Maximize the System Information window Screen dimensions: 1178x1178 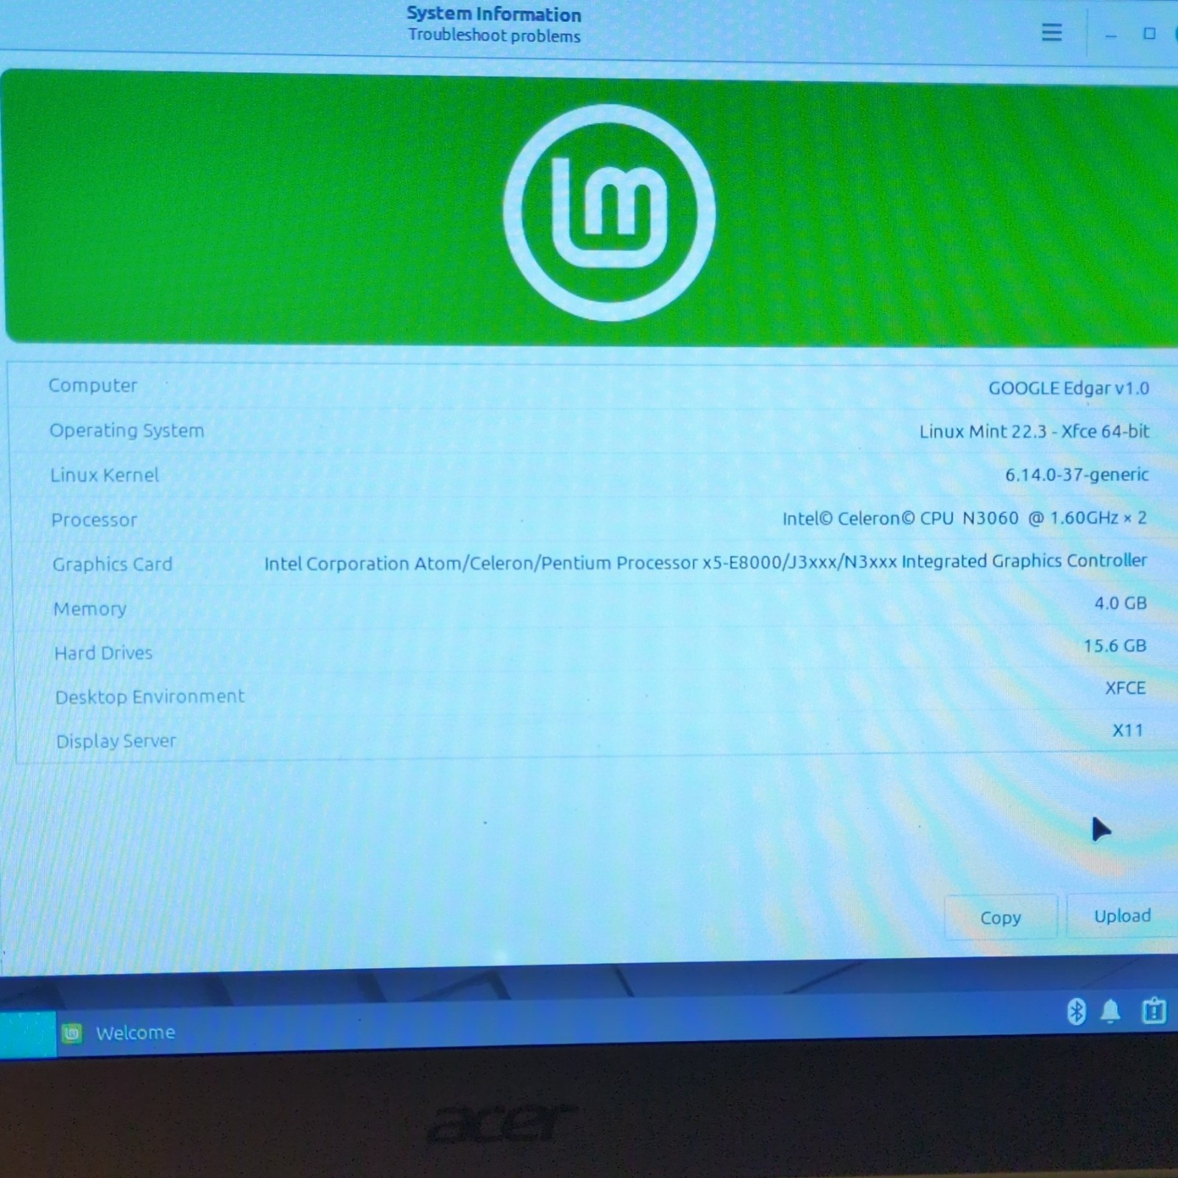coord(1149,33)
